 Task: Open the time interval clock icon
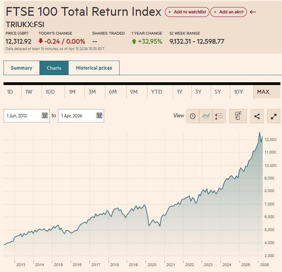click(192, 116)
